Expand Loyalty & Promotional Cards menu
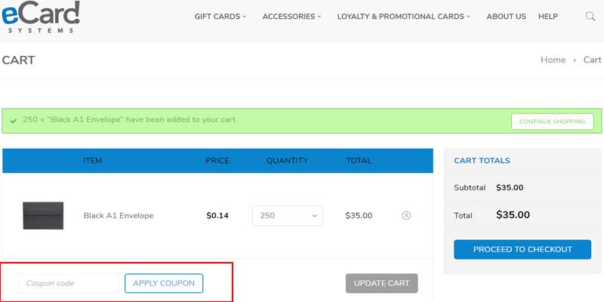The image size is (604, 302). 404,17
